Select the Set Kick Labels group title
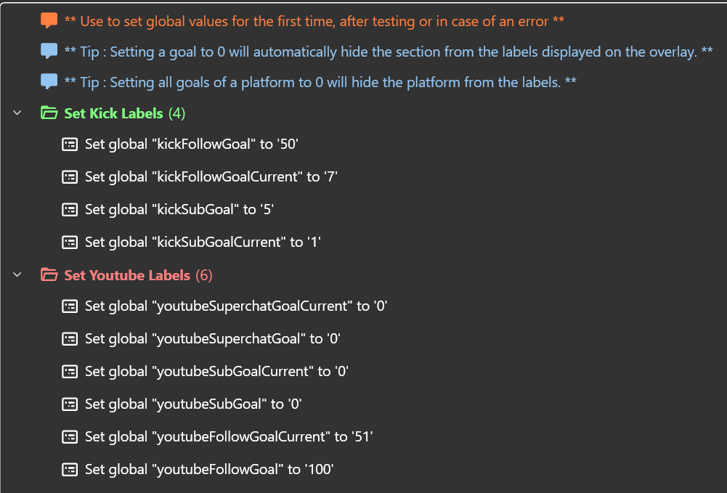 click(x=113, y=113)
